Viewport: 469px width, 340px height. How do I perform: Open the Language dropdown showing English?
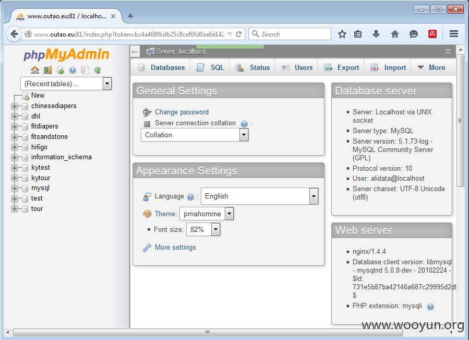tap(260, 196)
